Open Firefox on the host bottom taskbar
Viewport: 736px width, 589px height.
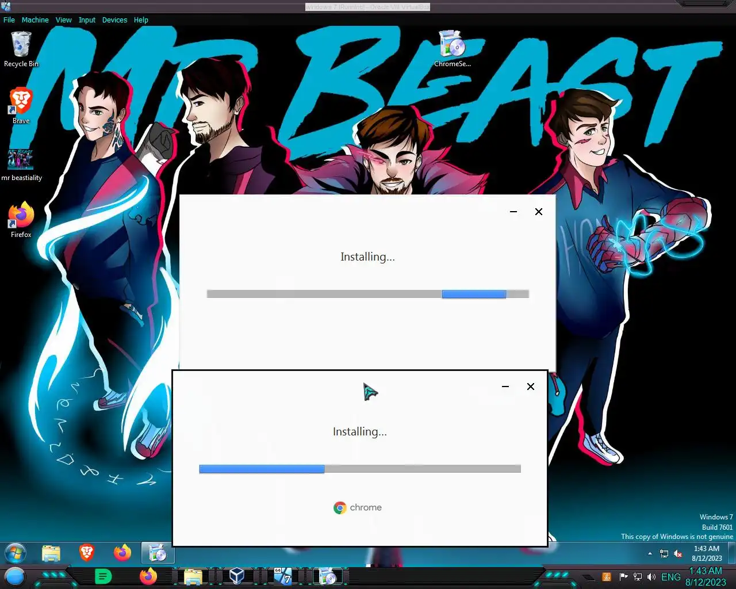click(x=148, y=576)
